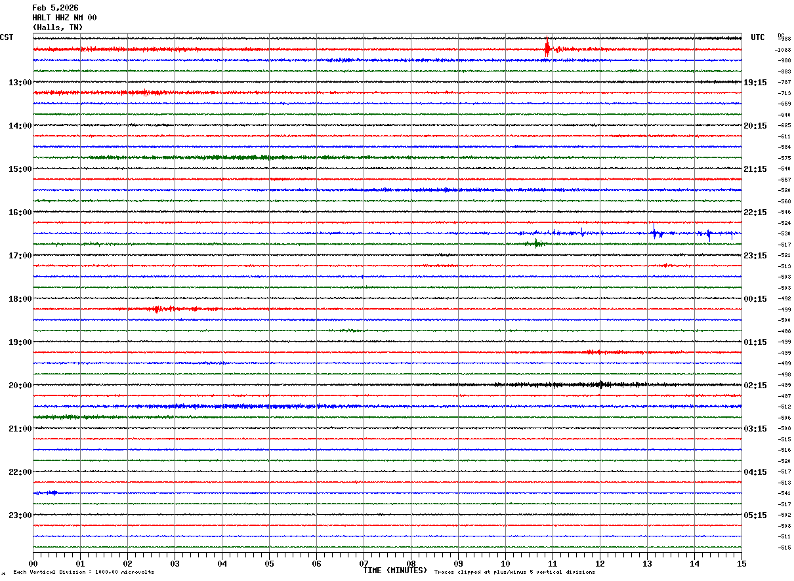Click the DC offset value '-988'
794x581 pixels.
tap(784, 60)
